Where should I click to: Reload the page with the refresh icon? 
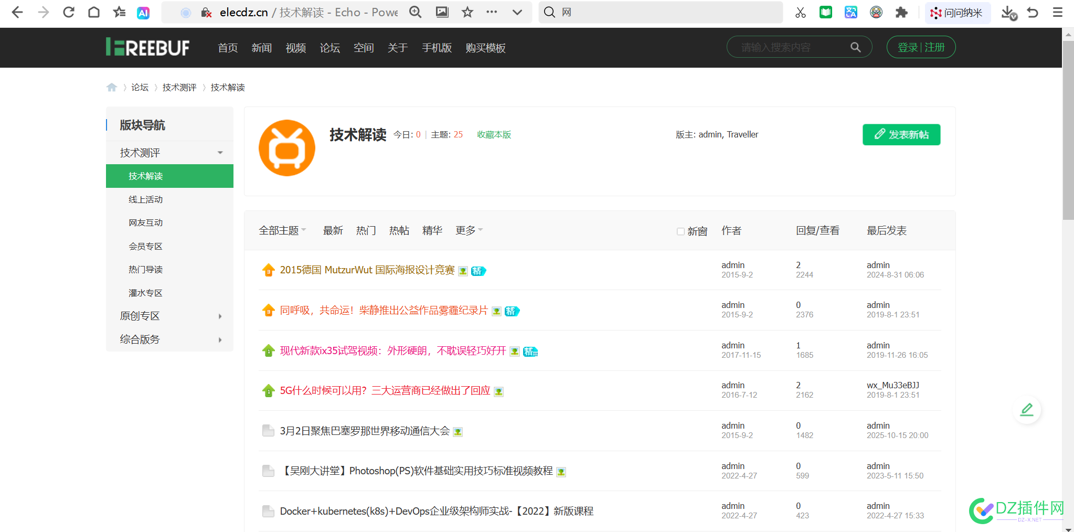pyautogui.click(x=68, y=12)
